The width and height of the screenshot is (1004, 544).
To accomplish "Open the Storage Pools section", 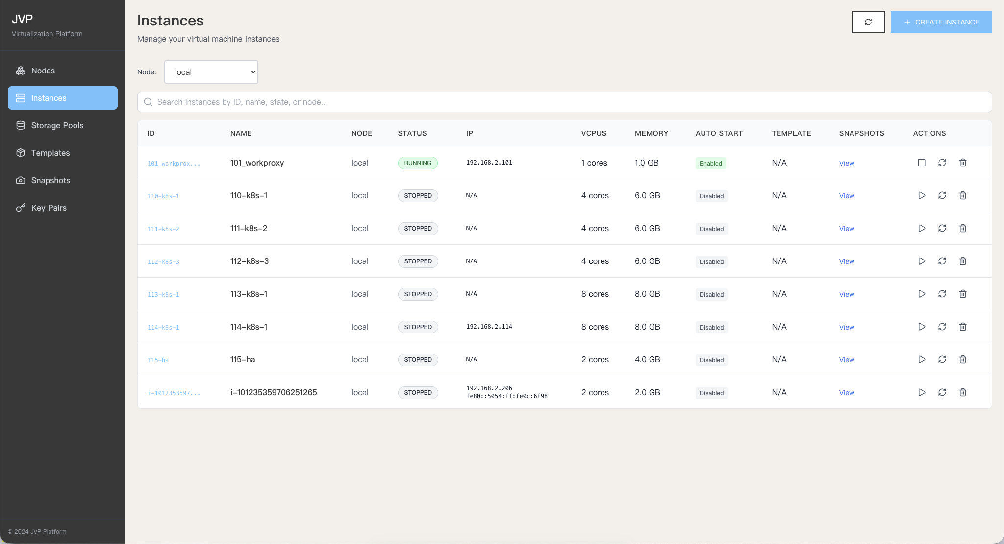I will 57,125.
